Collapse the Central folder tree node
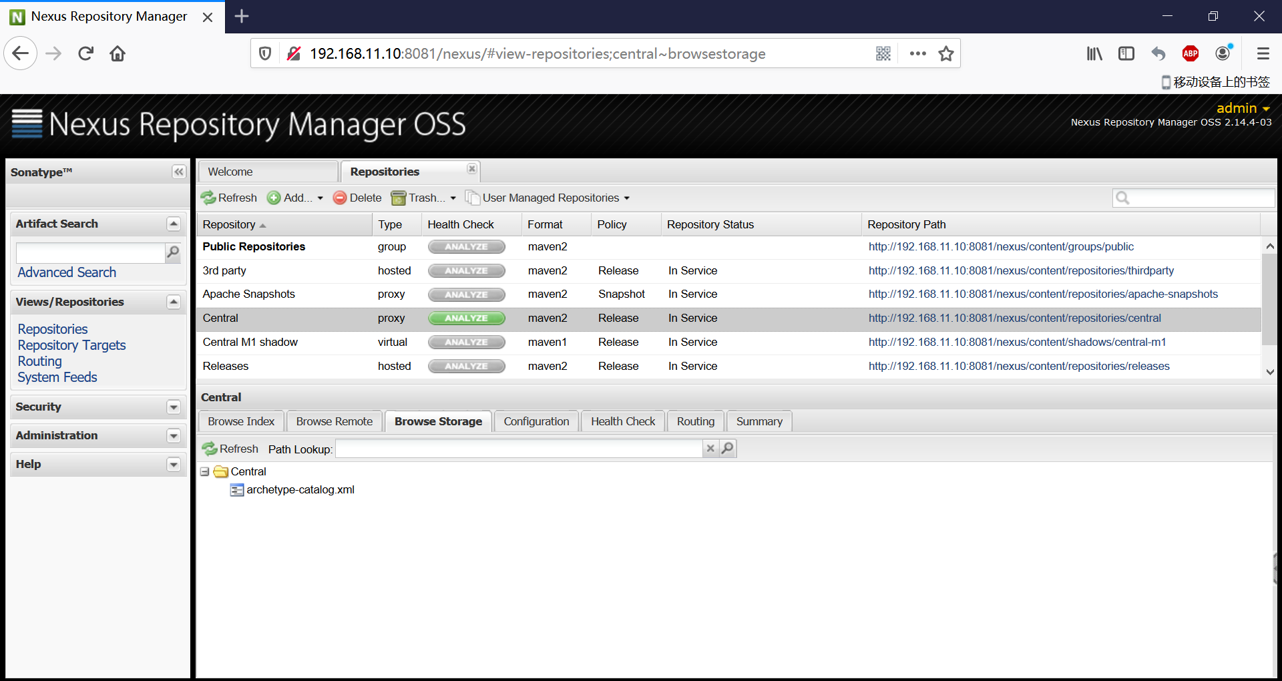 point(205,471)
